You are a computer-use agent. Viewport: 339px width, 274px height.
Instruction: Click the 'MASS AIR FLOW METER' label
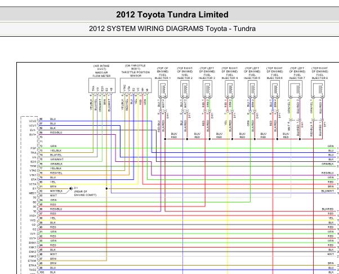pyautogui.click(x=101, y=74)
